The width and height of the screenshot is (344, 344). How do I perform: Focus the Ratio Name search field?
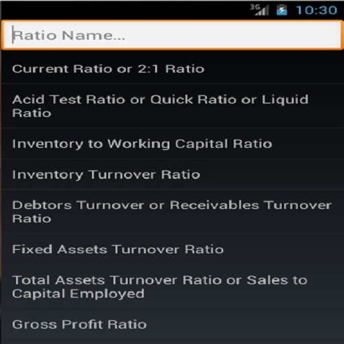coord(172,35)
